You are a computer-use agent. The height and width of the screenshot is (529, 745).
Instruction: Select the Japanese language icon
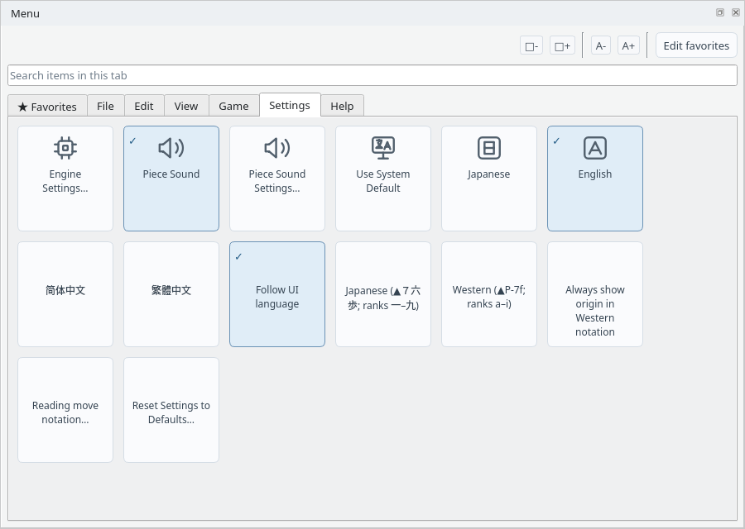[x=489, y=148]
